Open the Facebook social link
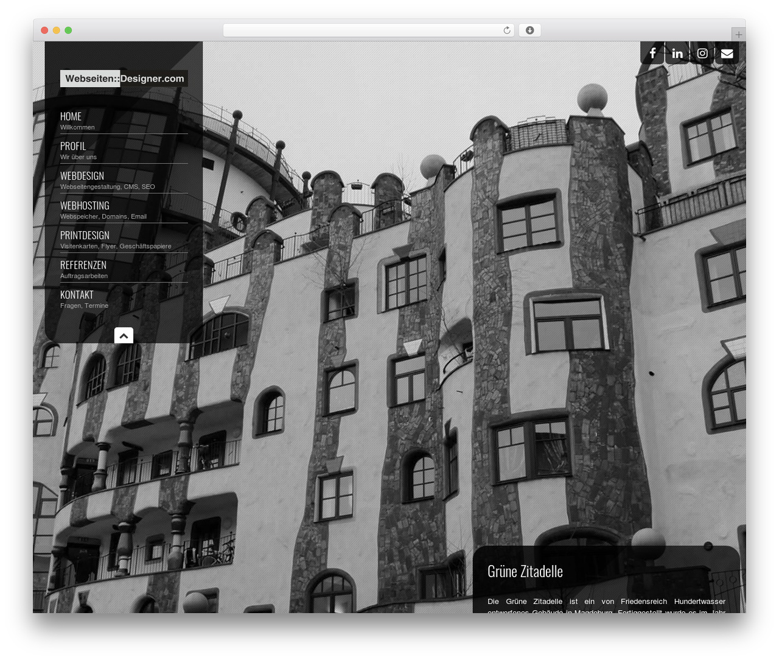Viewport: 779px width, 660px height. [652, 53]
